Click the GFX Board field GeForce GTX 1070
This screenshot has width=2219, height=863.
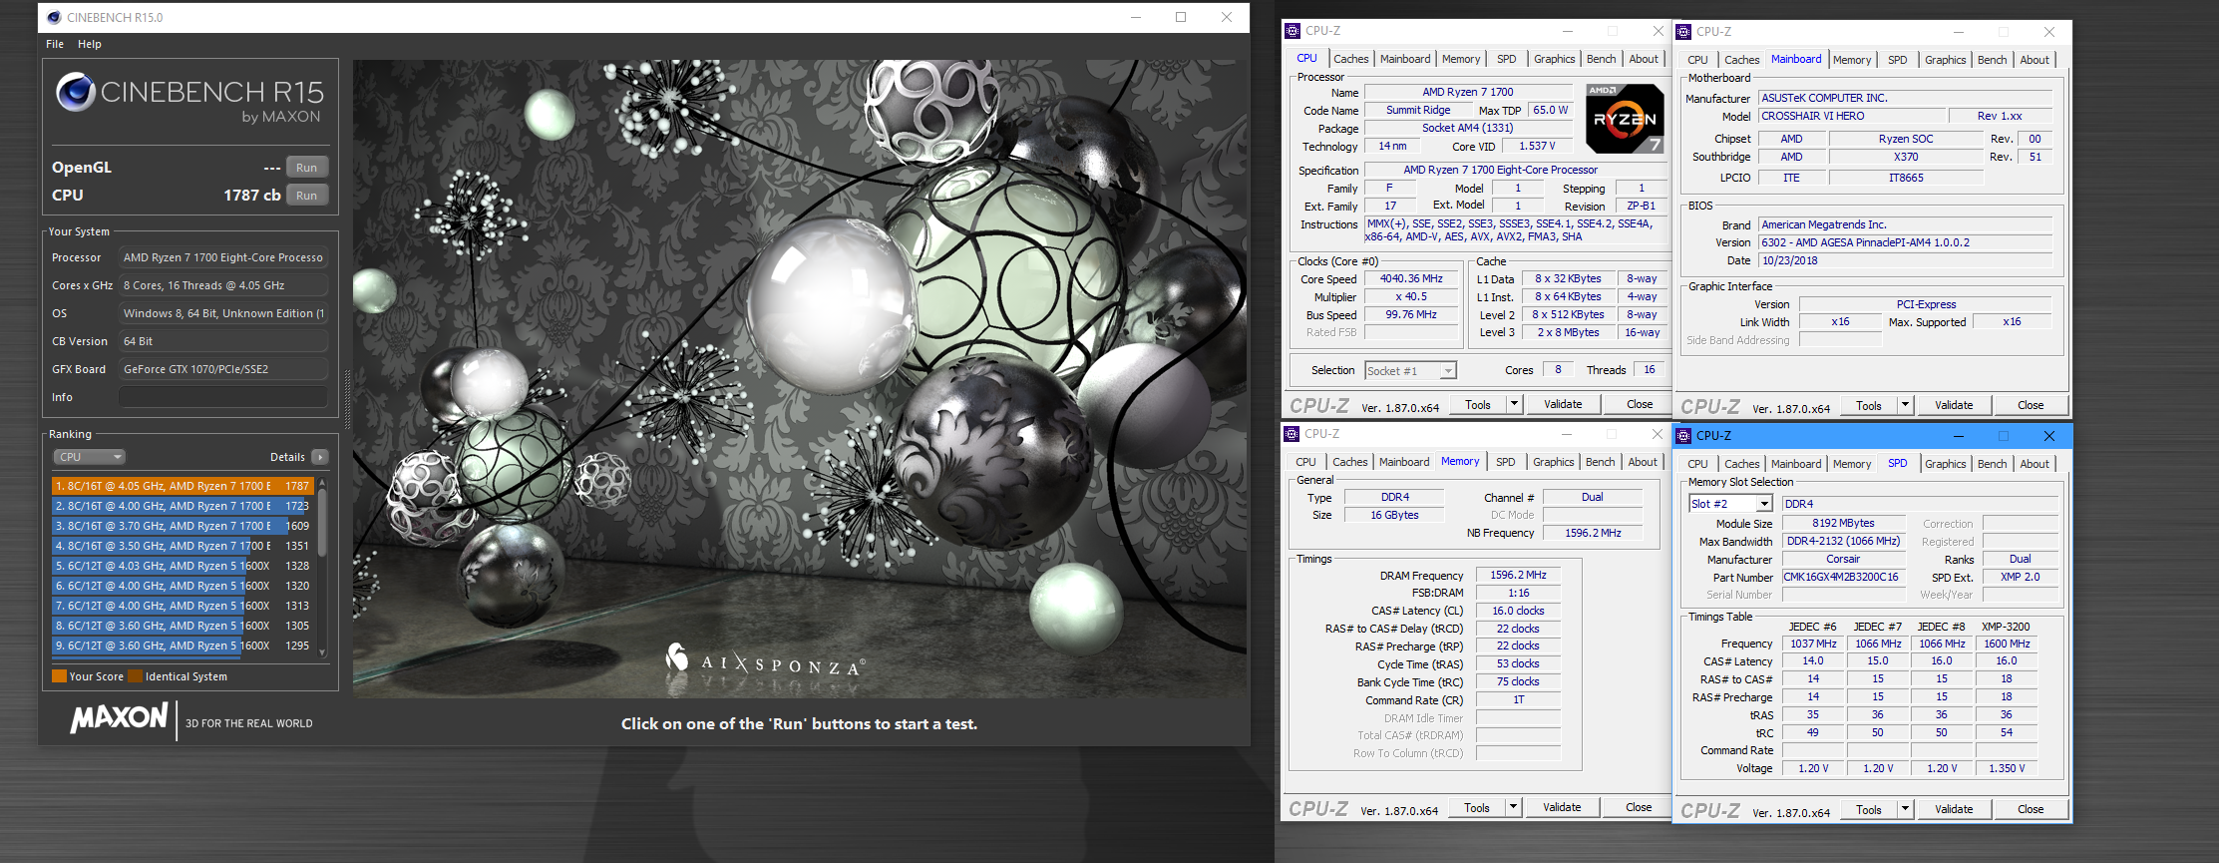(223, 369)
